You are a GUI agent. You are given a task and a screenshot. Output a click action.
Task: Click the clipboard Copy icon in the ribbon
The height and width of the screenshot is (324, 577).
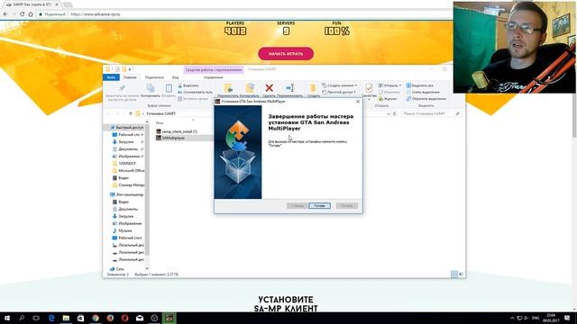tap(151, 88)
